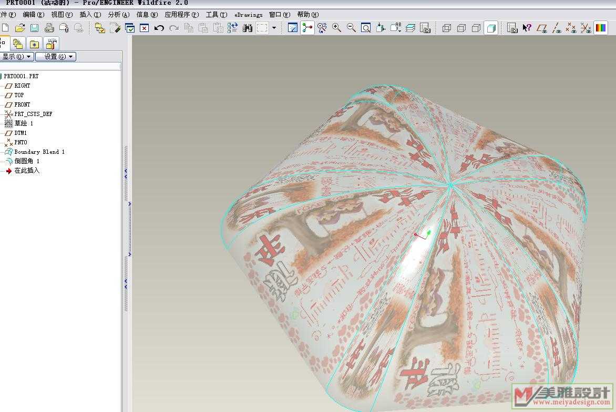Image resolution: width=616 pixels, height=412 pixels.
Task: Select PNT0 datum point
Action: [x=20, y=142]
